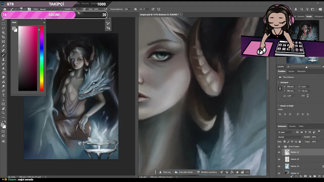This screenshot has width=324, height=182.
Task: Select the Paint Bucket tool
Action: pos(3,73)
